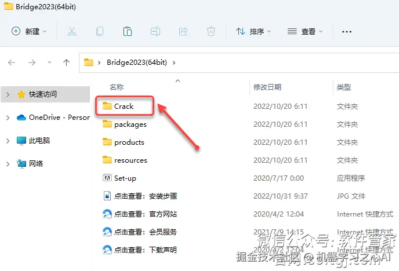Open the three-dot more options menu
399x271 pixels.
(347, 32)
